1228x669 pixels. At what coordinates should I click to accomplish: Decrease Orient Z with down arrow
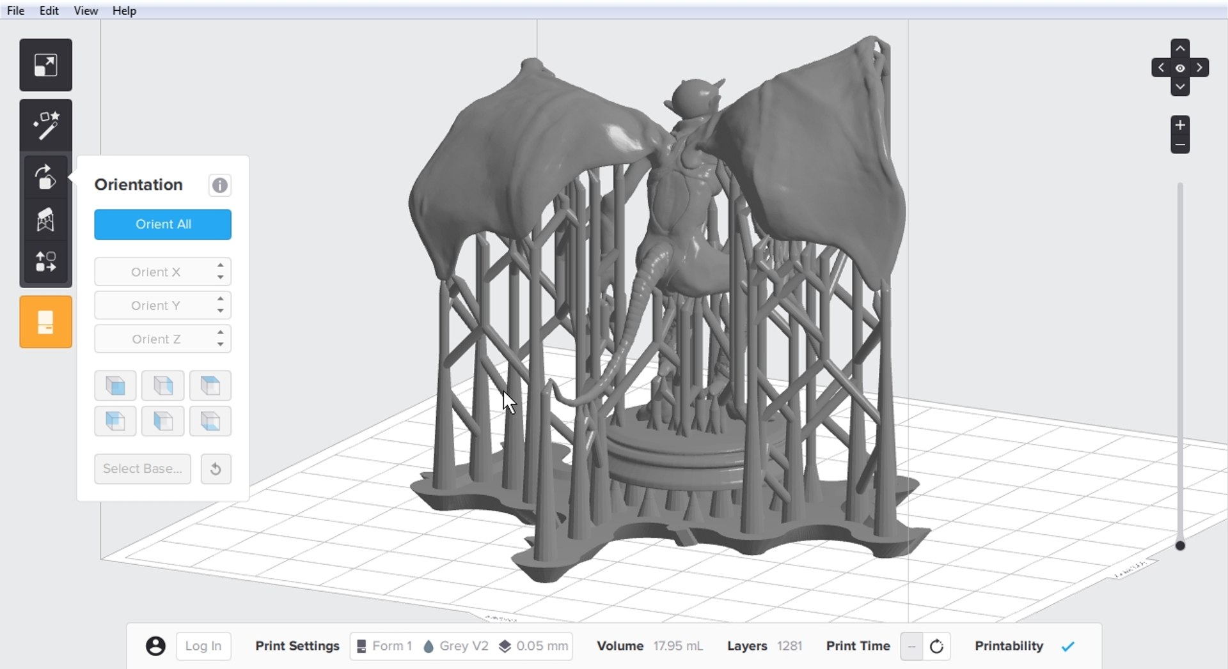(x=221, y=344)
